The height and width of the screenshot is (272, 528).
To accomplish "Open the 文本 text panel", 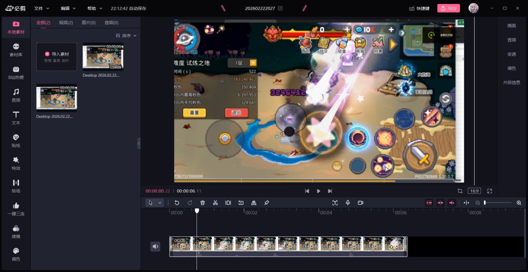I will pos(16,118).
